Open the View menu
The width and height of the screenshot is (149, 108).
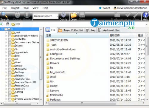35,8
